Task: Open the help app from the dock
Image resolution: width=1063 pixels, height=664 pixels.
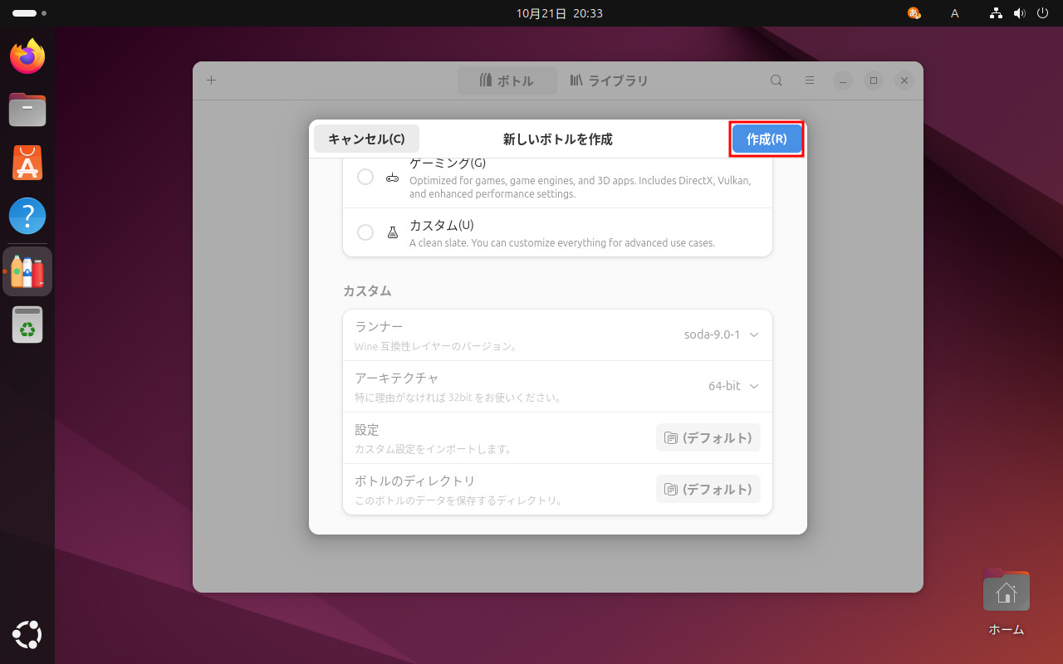Action: pyautogui.click(x=27, y=216)
